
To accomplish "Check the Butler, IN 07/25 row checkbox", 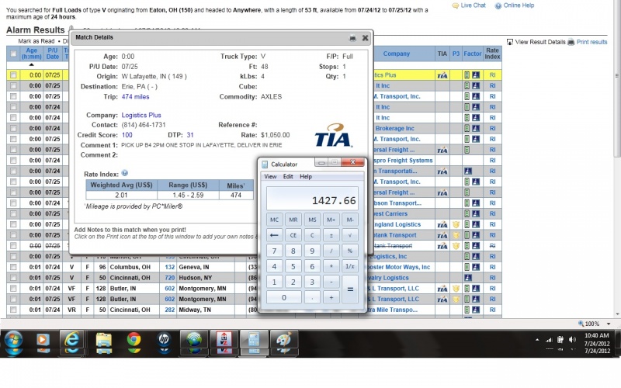I will pos(13,300).
